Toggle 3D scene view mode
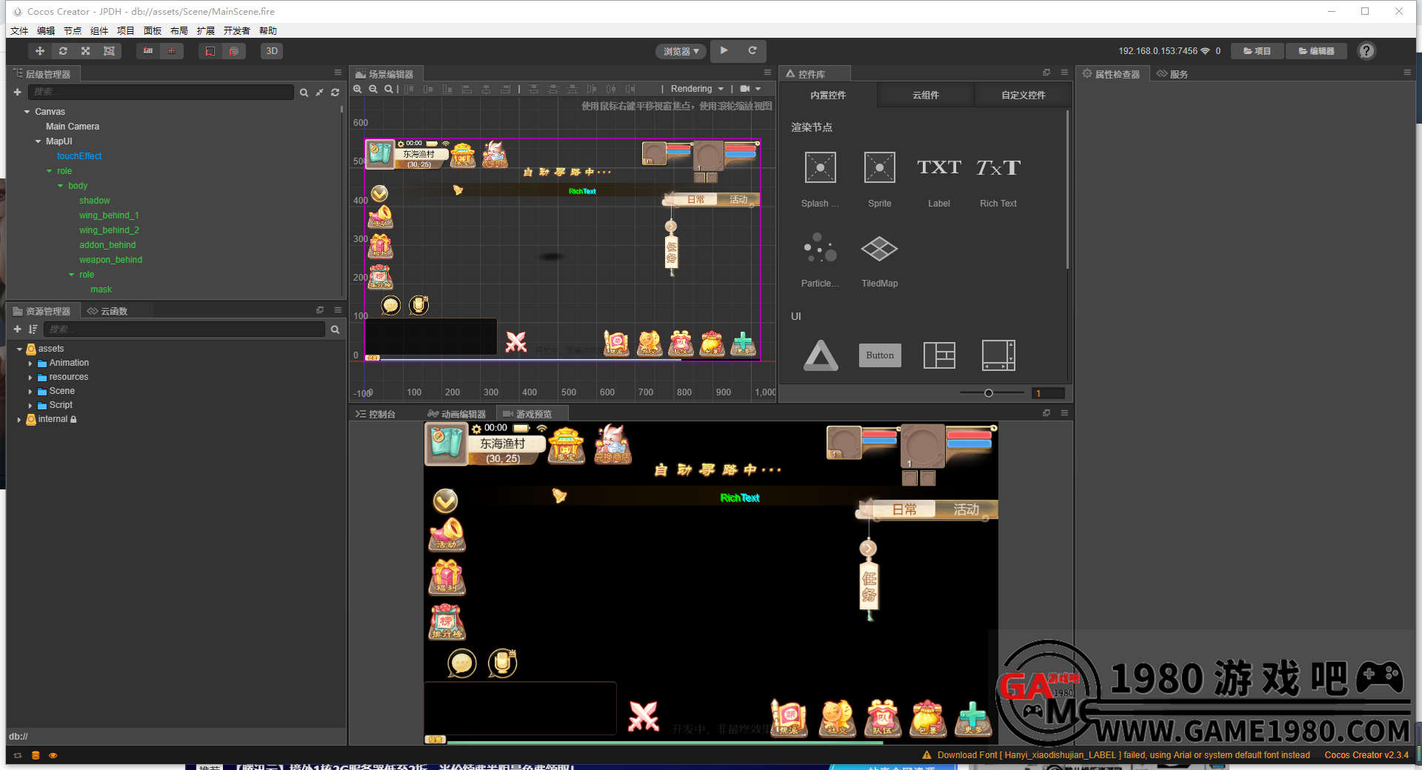The width and height of the screenshot is (1422, 770). point(272,51)
